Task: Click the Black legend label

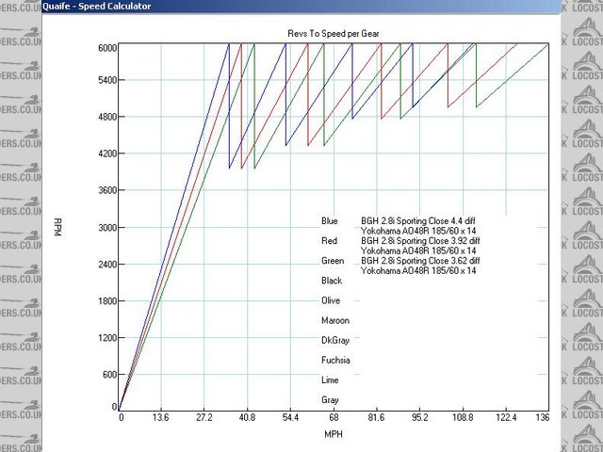Action: coord(332,281)
